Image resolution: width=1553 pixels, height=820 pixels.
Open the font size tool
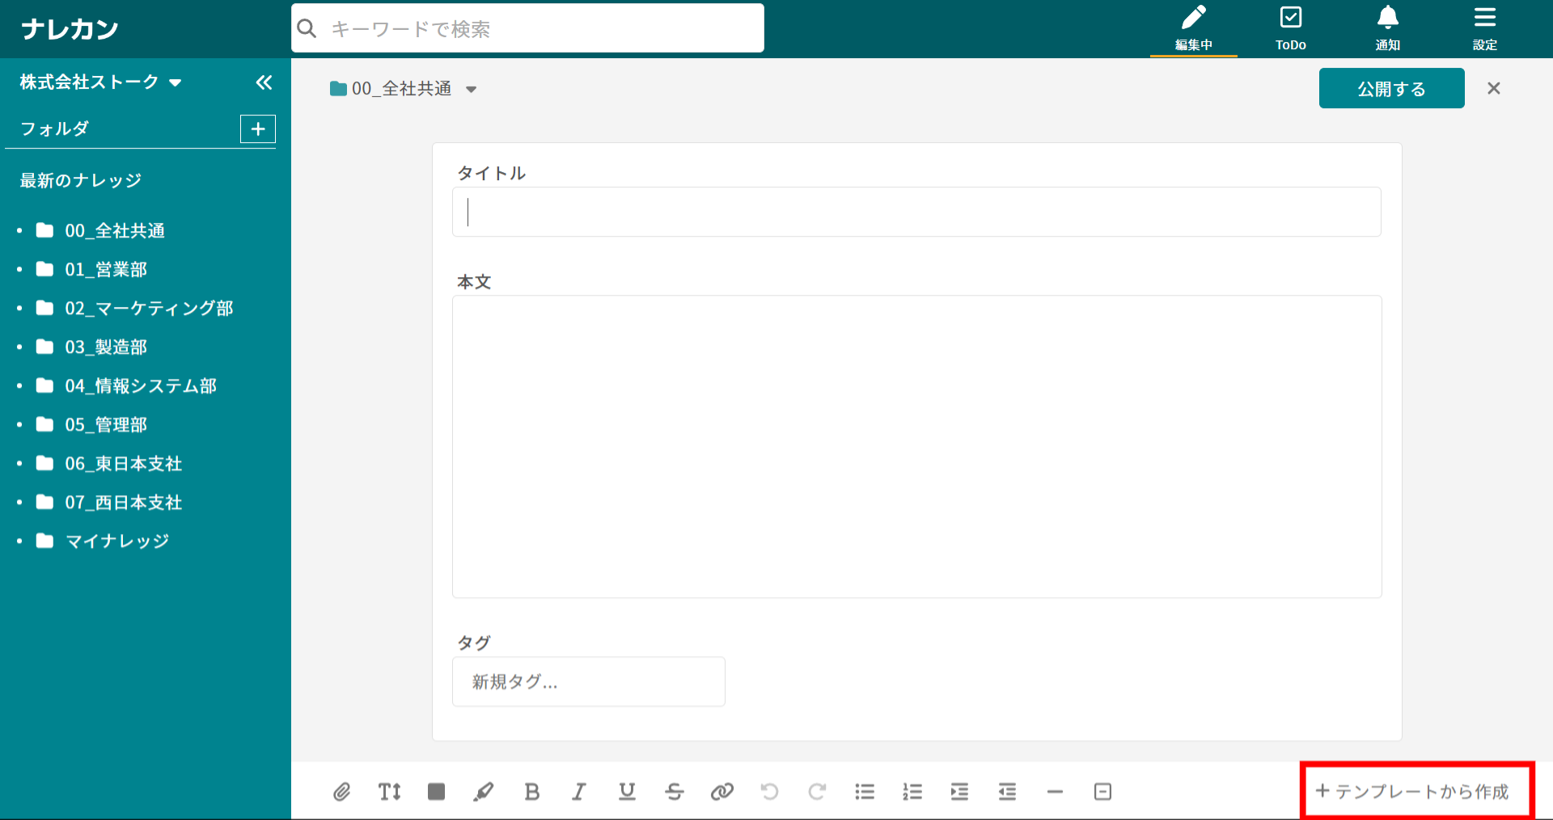point(389,792)
